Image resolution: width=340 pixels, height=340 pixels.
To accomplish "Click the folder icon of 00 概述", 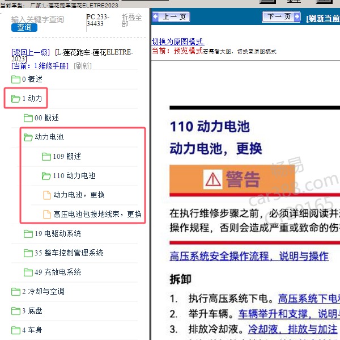I will (28, 118).
